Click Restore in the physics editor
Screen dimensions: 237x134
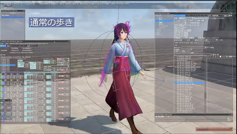28,57
